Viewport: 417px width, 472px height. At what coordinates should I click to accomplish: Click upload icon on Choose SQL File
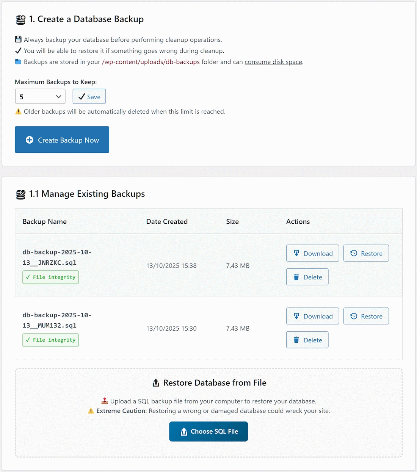point(184,431)
